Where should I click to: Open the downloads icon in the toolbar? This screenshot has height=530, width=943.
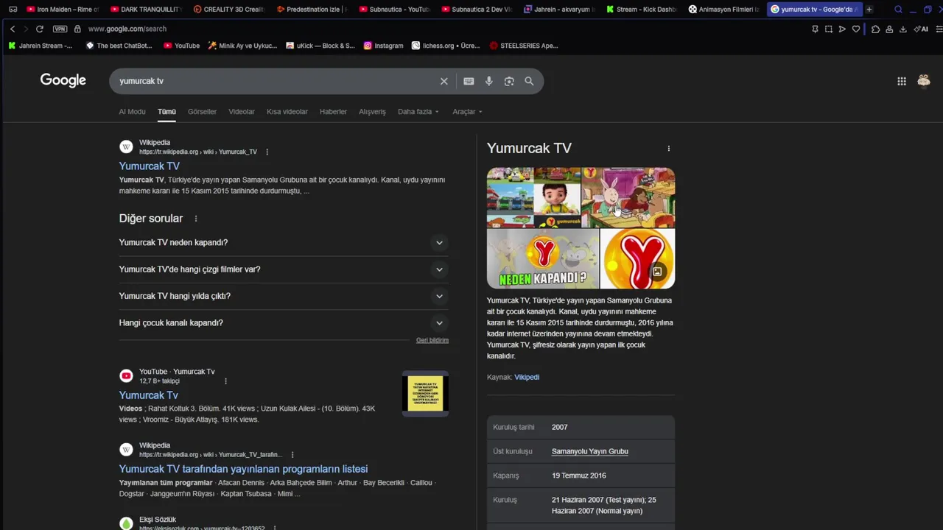(x=903, y=29)
